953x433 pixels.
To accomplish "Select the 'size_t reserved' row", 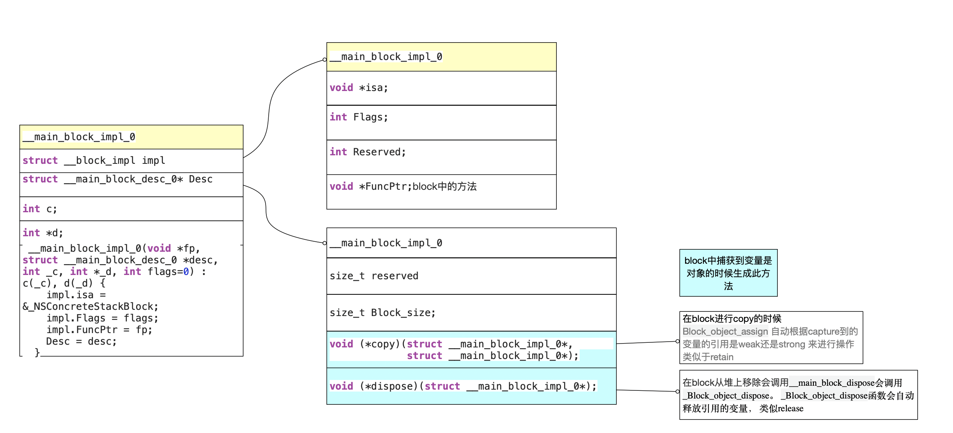I will pyautogui.click(x=471, y=276).
